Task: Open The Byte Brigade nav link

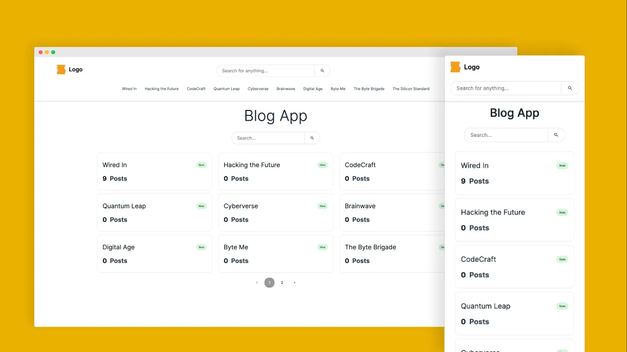Action: 369,89
